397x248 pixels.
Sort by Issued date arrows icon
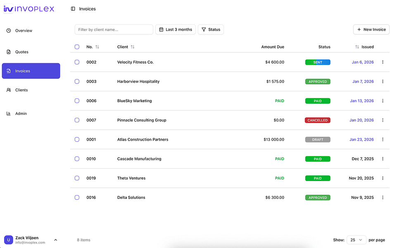pyautogui.click(x=357, y=47)
